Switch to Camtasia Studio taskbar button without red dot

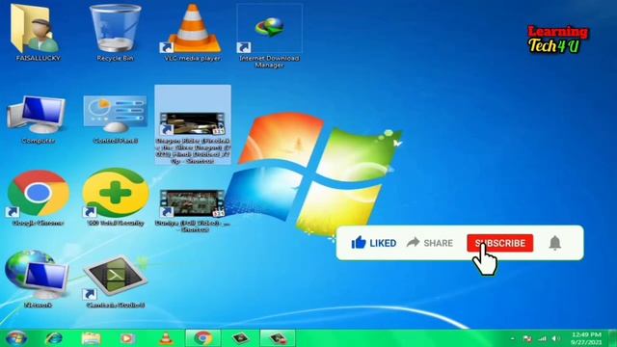pos(240,338)
